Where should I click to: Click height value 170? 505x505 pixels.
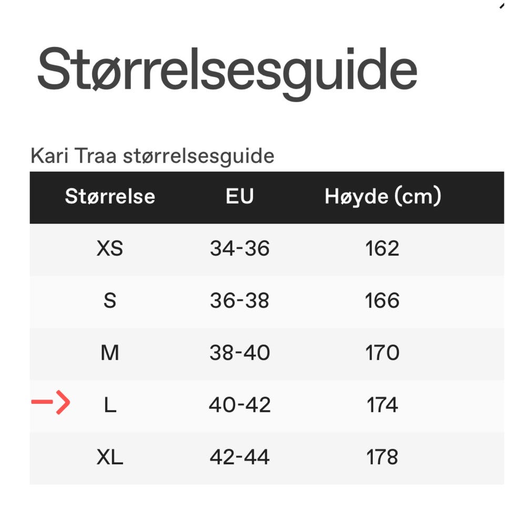pyautogui.click(x=382, y=352)
